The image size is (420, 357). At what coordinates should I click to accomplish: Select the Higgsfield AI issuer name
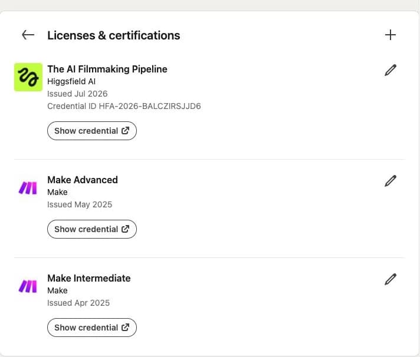click(71, 81)
